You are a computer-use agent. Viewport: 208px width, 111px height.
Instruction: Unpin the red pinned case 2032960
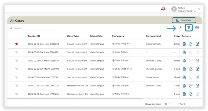17,44
